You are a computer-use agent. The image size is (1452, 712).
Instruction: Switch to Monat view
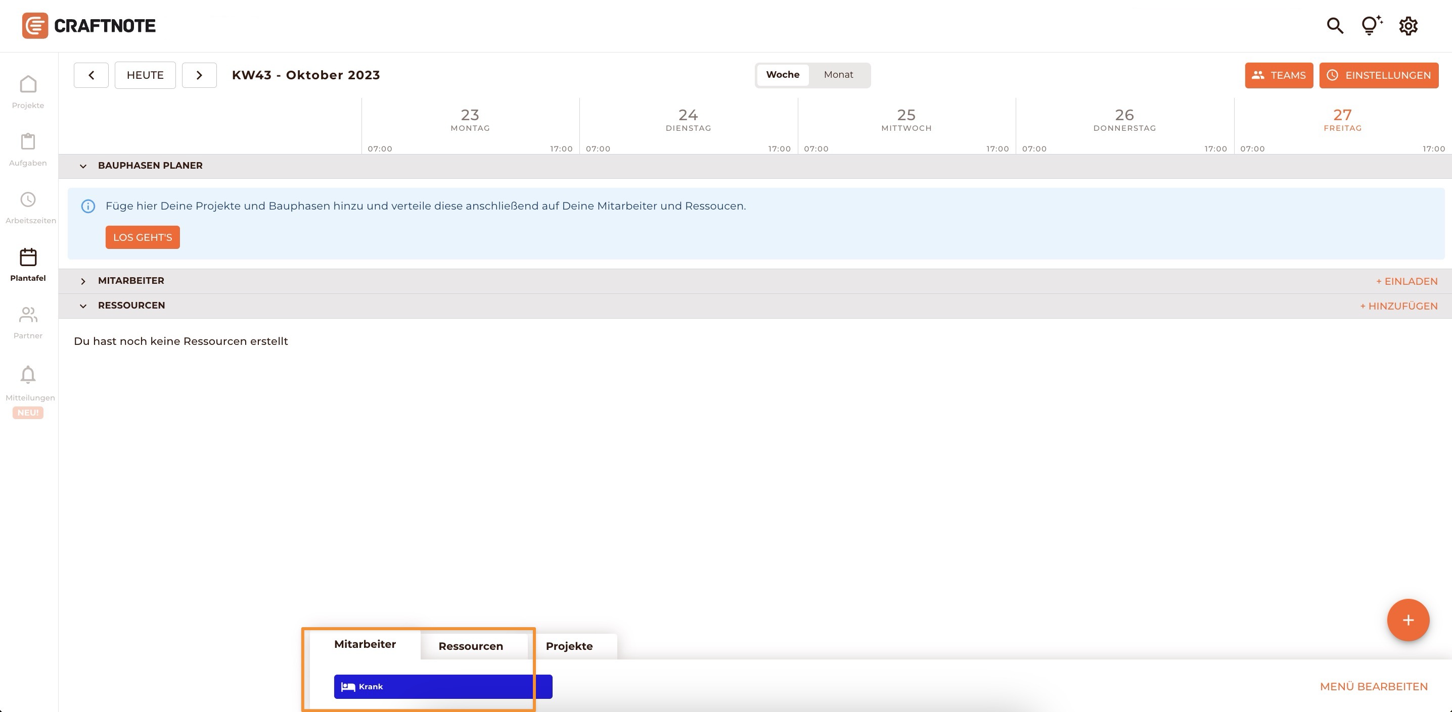tap(838, 75)
